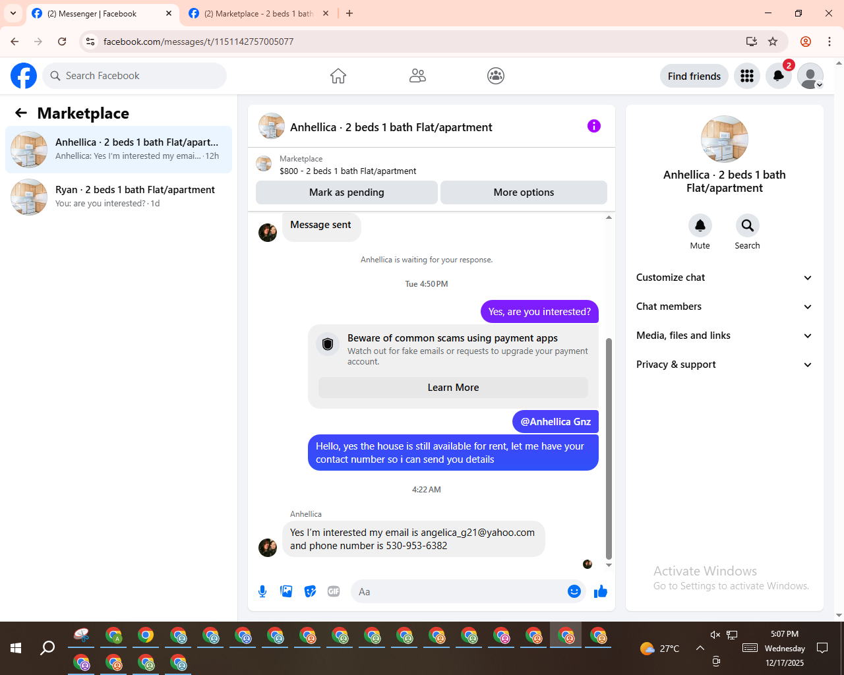
Task: Click the 'Yes, are you interested?' message
Action: [x=539, y=312]
